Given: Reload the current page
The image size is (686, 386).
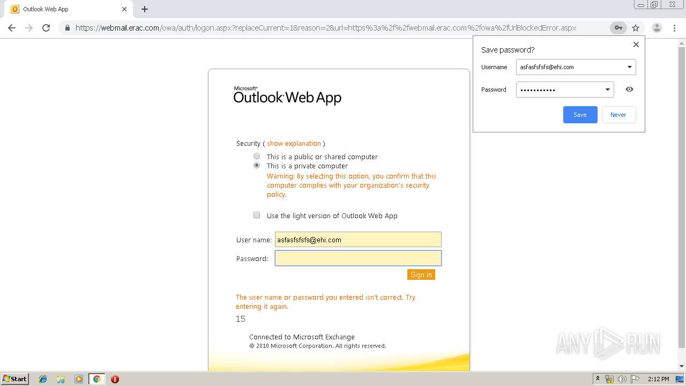Looking at the screenshot, I should point(46,28).
